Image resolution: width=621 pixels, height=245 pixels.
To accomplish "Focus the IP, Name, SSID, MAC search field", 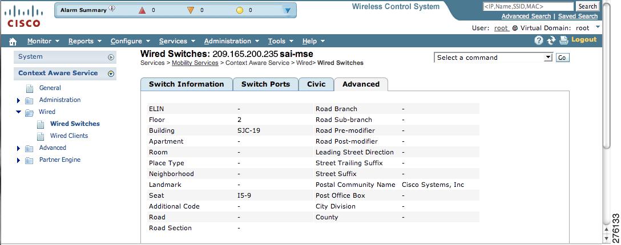I will (528, 6).
